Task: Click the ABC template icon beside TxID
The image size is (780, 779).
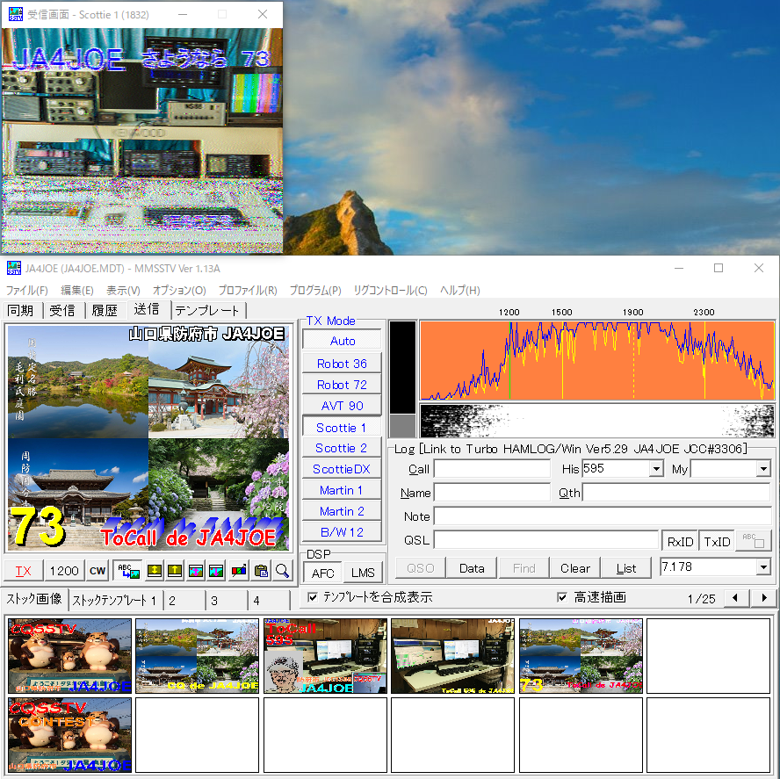Action: click(753, 541)
